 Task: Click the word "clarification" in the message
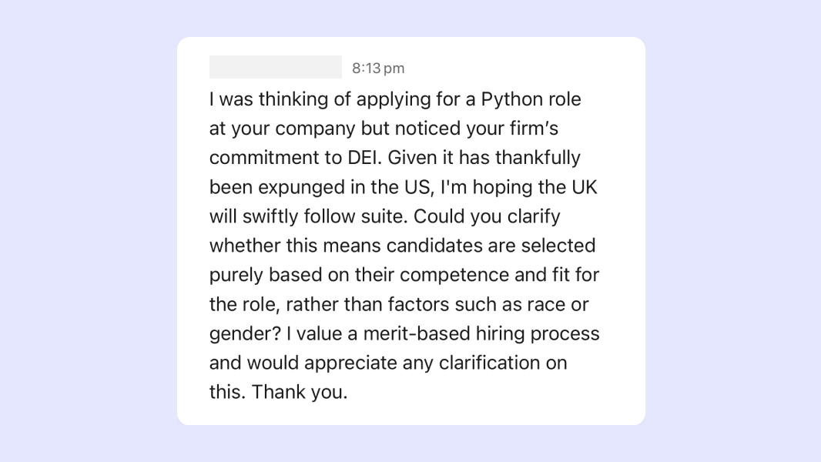(473, 363)
